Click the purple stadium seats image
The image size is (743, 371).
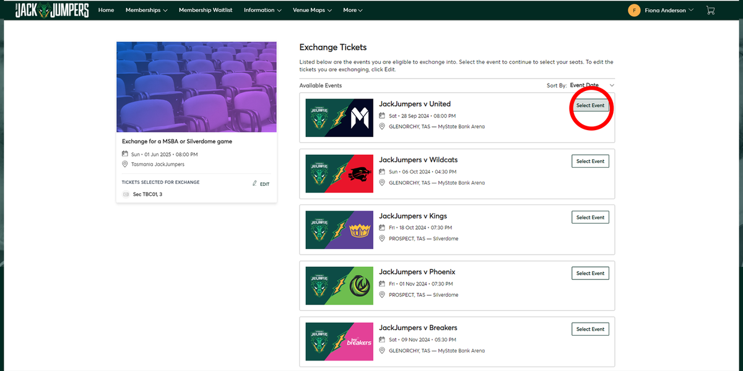click(x=196, y=87)
